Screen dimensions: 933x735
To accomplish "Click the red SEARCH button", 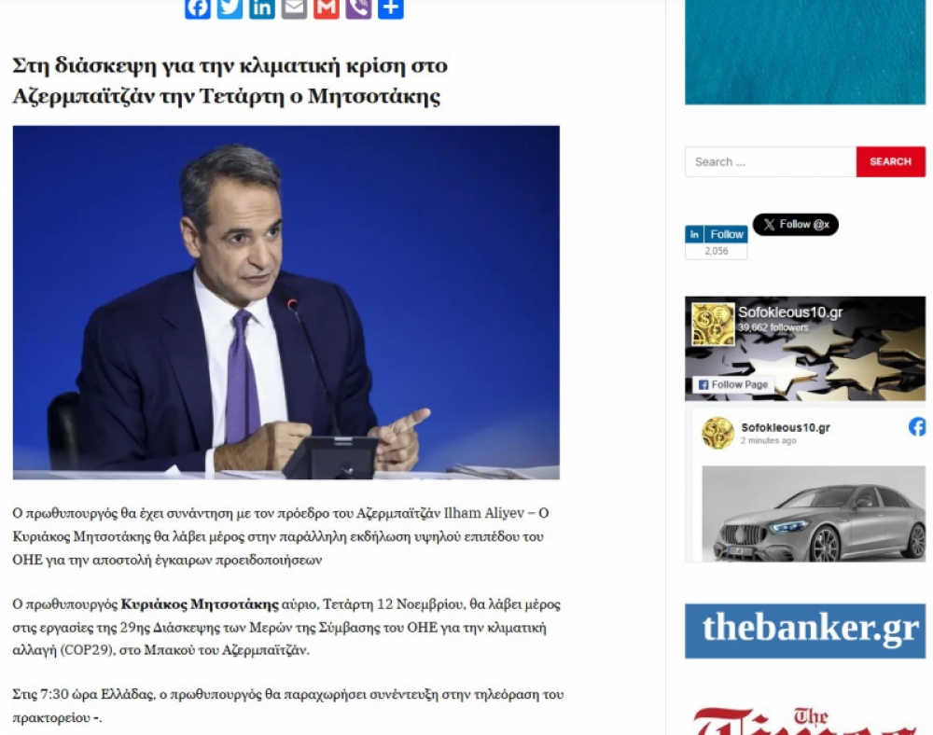I will (x=890, y=161).
